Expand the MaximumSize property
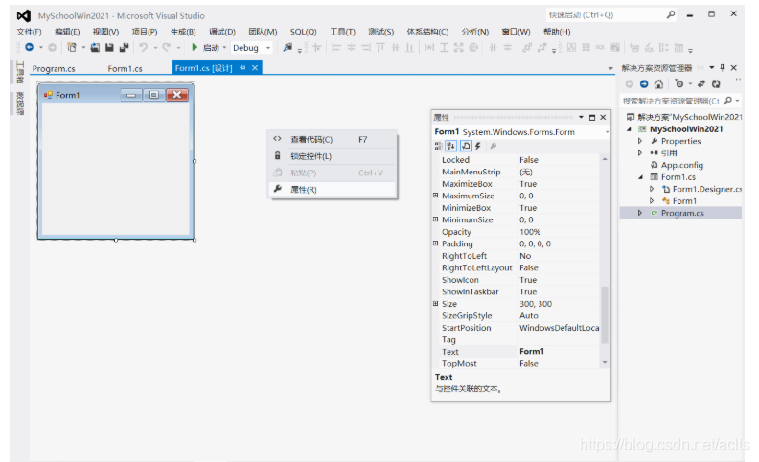 (x=435, y=196)
